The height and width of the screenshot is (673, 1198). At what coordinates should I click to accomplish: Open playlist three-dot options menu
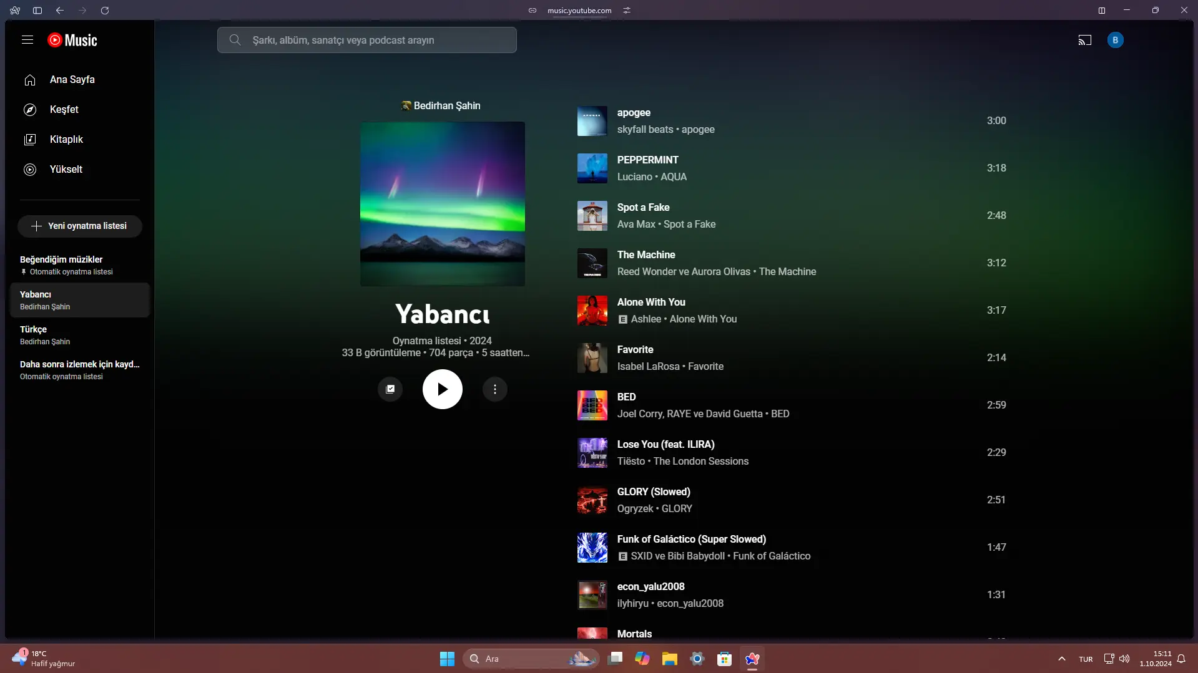point(495,389)
